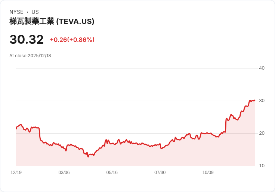Click the current price 30.32
Viewport: 275px width, 192px height.
(x=27, y=39)
